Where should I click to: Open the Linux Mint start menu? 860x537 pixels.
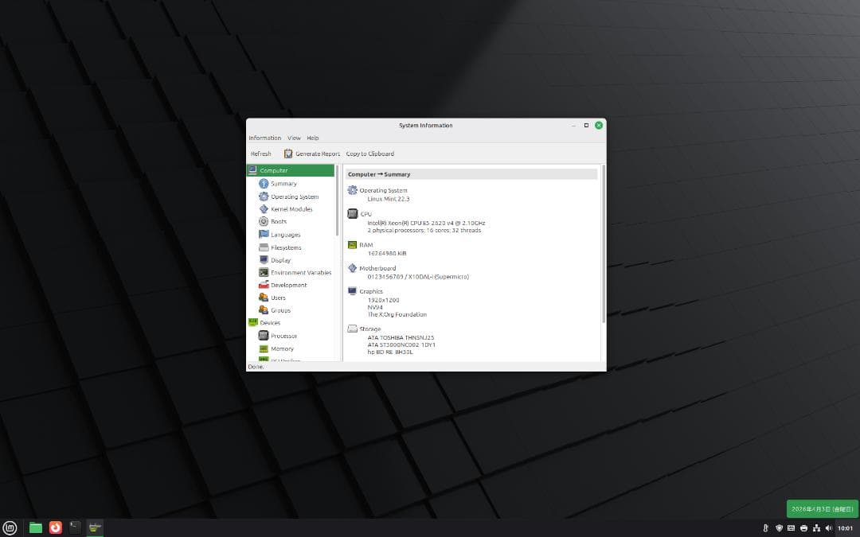[10, 527]
